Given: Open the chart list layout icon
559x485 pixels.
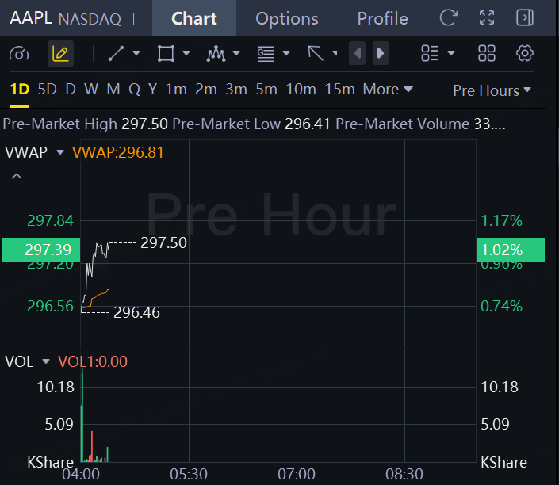Looking at the screenshot, I should 430,53.
